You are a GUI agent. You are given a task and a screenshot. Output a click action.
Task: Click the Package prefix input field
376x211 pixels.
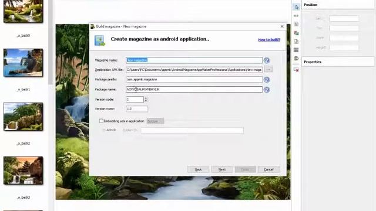tap(194, 80)
